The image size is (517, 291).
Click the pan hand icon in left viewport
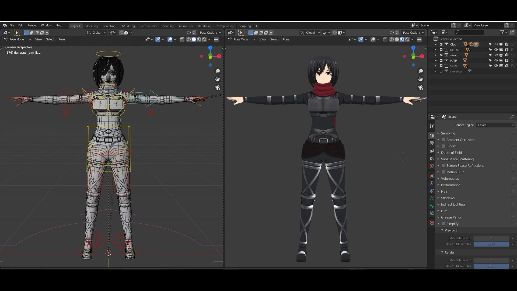[x=218, y=79]
